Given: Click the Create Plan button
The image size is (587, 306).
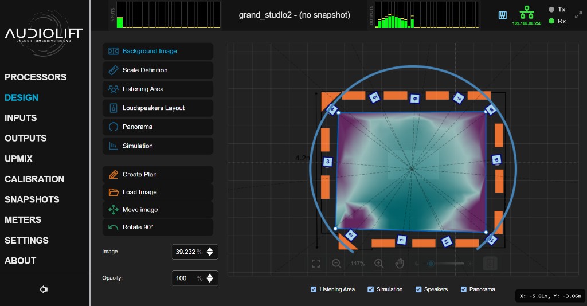Looking at the screenshot, I should (x=158, y=174).
